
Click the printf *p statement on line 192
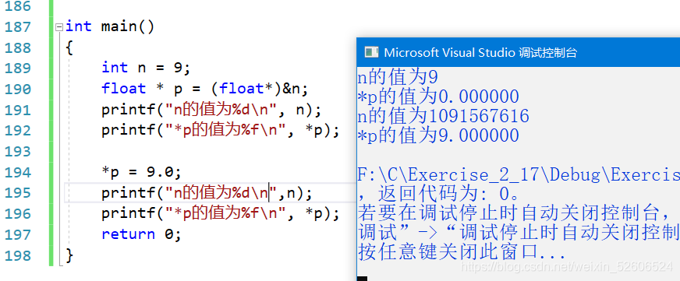click(221, 130)
